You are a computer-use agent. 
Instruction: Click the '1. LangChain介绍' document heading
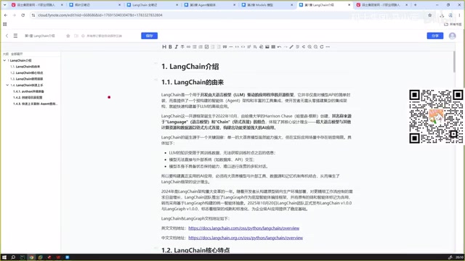point(190,67)
